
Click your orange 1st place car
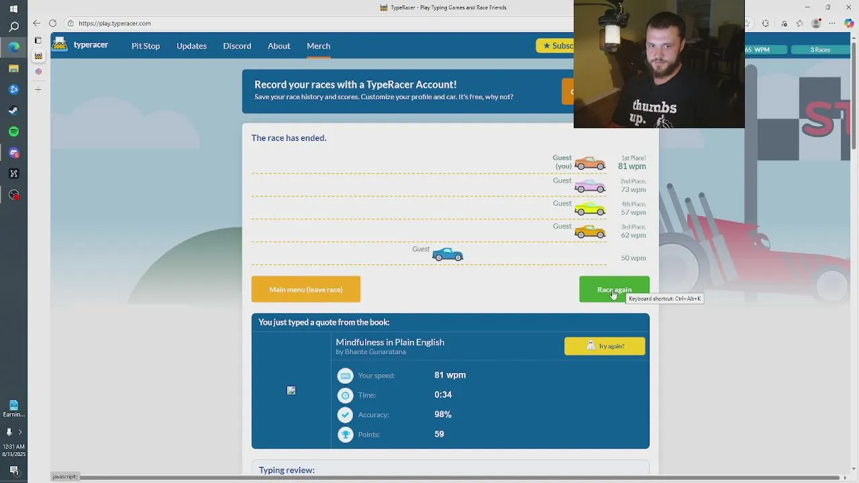[x=590, y=163]
